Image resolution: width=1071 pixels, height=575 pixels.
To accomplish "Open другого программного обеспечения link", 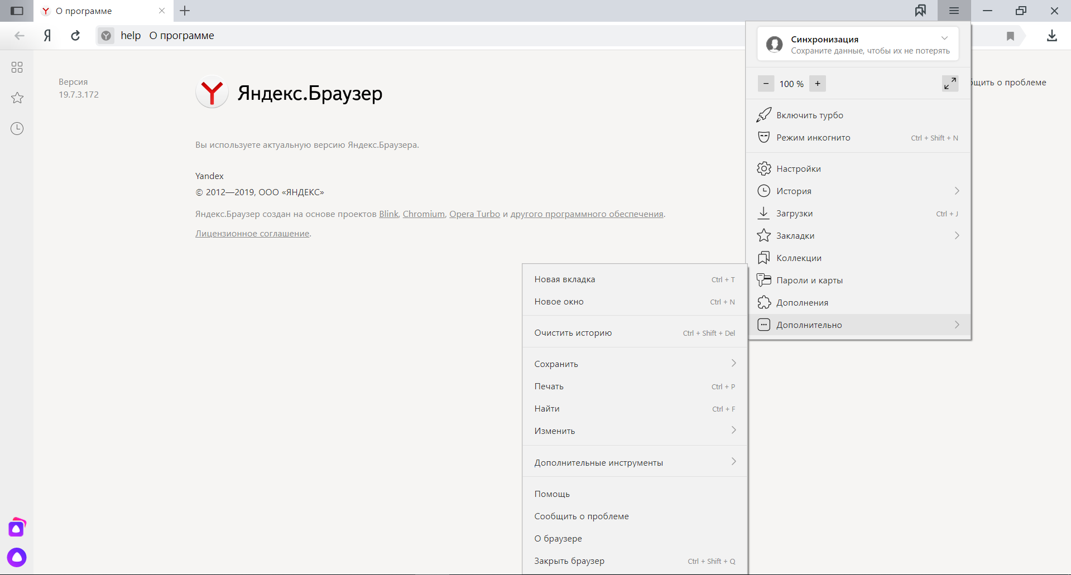I will [x=587, y=214].
